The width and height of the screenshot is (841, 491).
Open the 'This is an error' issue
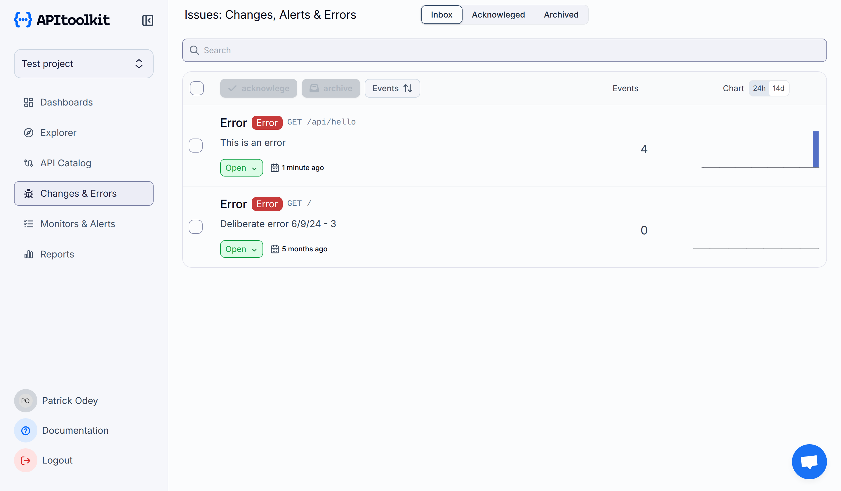tap(253, 143)
